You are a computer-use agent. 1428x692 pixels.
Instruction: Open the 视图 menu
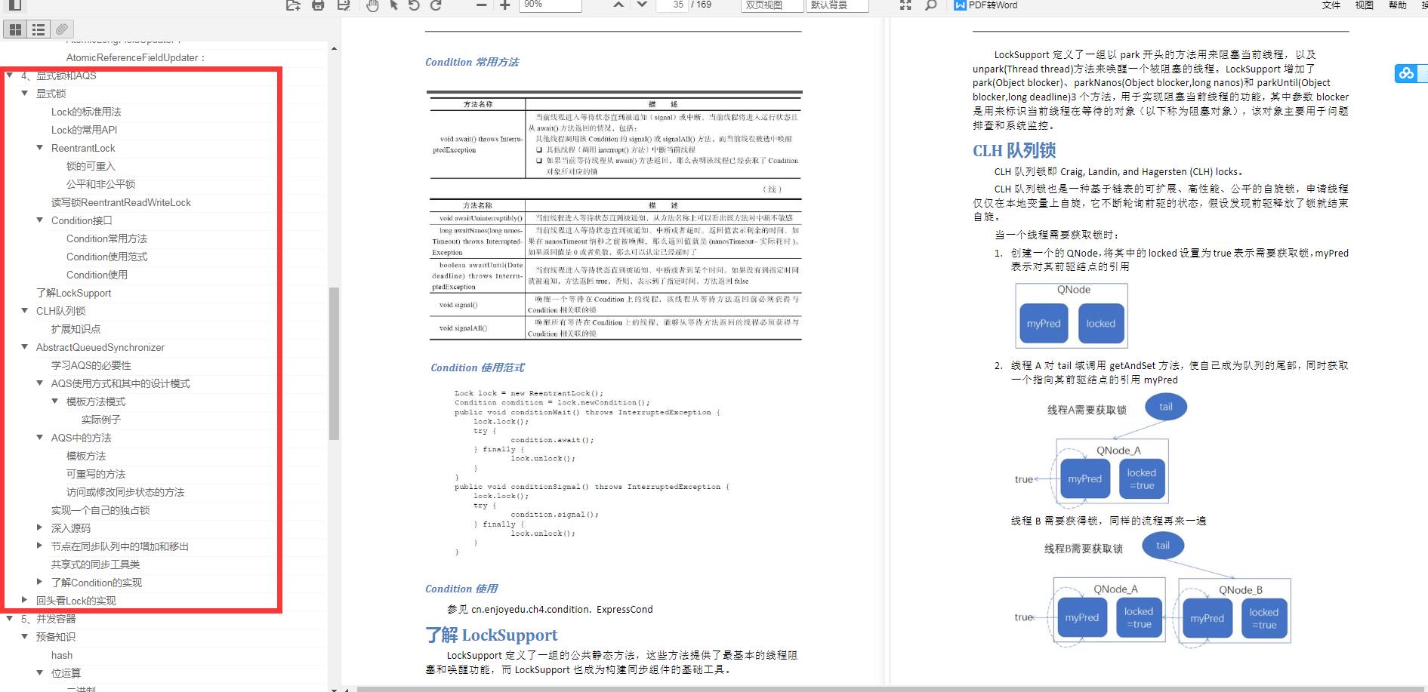(x=1364, y=5)
